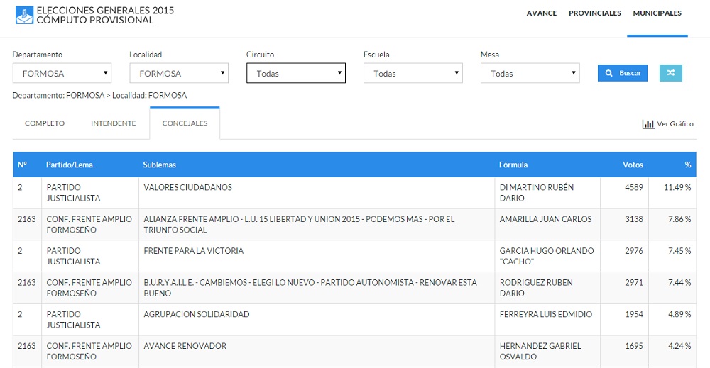Click CONF. FRENTE AMPLIO FORMOSEÑO in AVANCE RENOVADOR row
Screen dimensions: 710x368
coord(89,351)
